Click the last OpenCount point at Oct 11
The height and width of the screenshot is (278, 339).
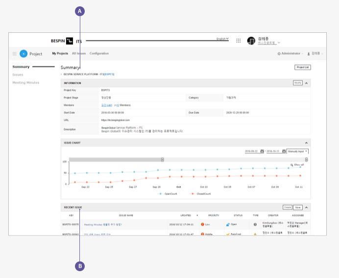click(x=300, y=167)
